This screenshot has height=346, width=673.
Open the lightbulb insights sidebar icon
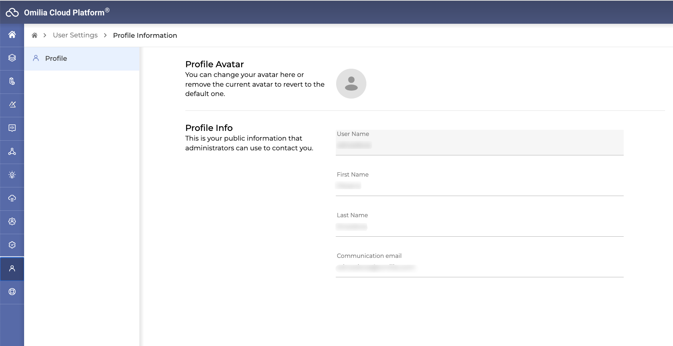(x=12, y=175)
